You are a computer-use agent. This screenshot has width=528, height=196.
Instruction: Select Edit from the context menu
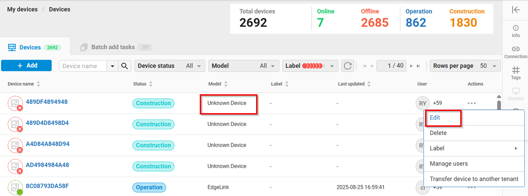(435, 118)
